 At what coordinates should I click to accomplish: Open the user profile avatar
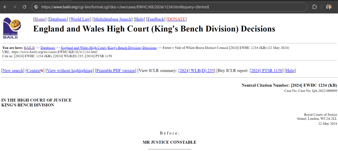(329, 7)
